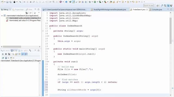Screen dimensions: 174x97
Task: Click the Resume debug toolbar icon
Action: [24, 2]
